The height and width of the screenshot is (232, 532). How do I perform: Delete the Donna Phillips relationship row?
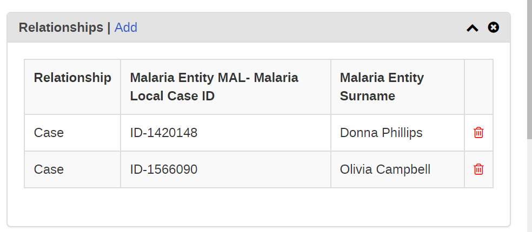pyautogui.click(x=478, y=132)
